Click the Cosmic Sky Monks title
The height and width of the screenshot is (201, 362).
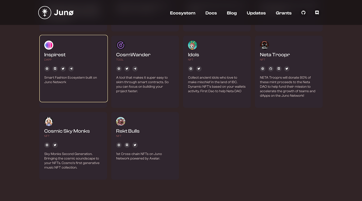[67, 131]
